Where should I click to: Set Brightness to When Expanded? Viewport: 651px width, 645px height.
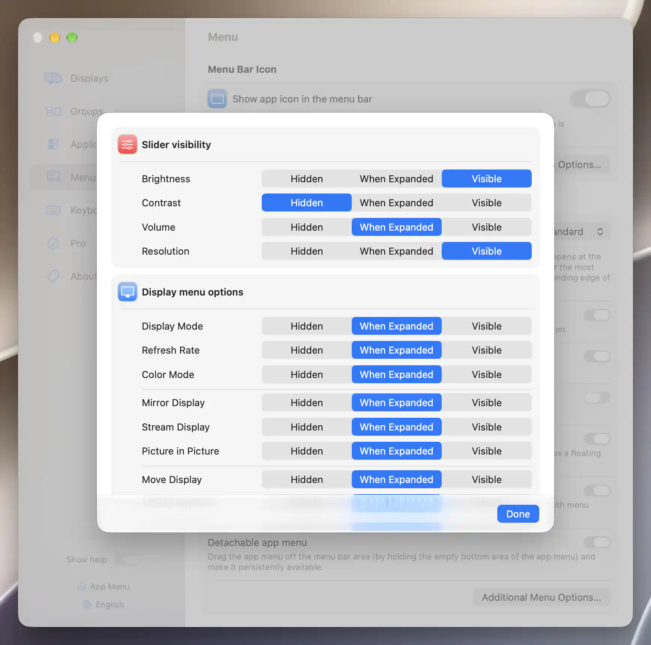(396, 178)
